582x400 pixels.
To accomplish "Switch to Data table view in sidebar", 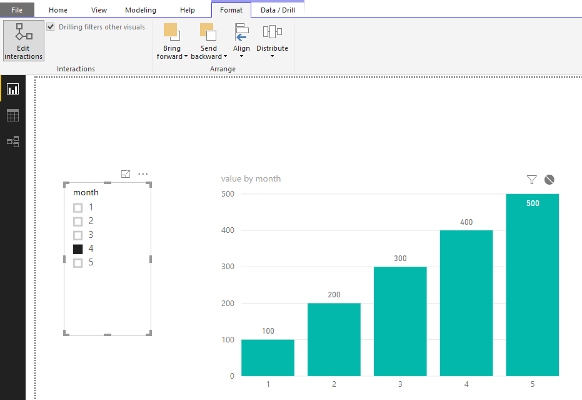I will pyautogui.click(x=13, y=116).
